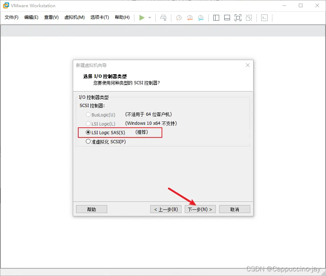
Task: Toggle the thumbnail bar layout icon
Action: [x=227, y=18]
